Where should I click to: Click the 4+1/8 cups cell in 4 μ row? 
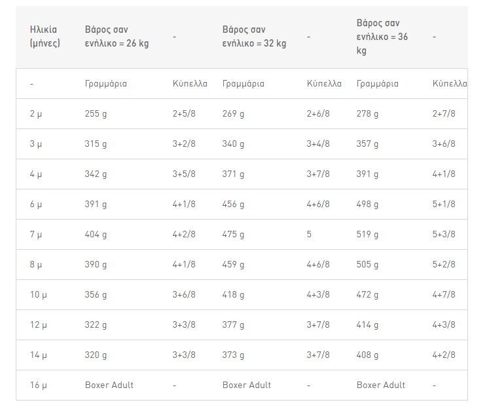point(444,174)
